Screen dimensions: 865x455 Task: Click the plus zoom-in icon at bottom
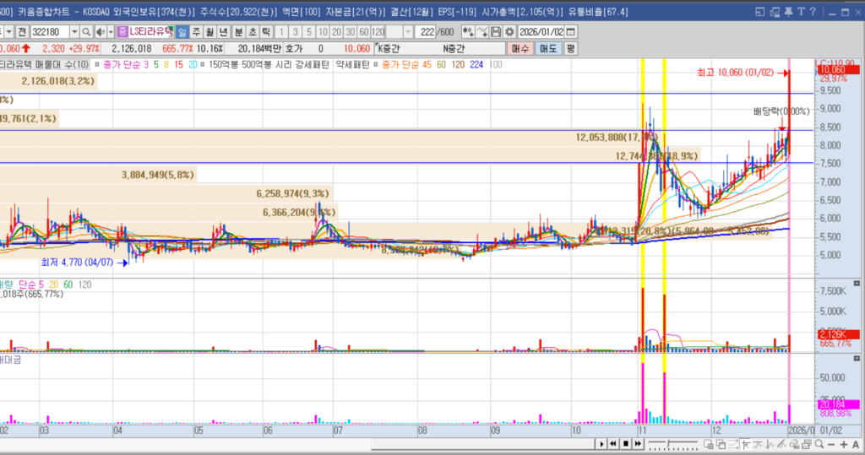click(844, 444)
